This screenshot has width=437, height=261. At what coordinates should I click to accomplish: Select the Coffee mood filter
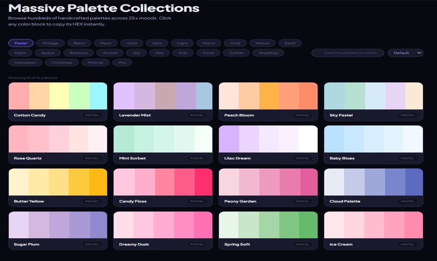(x=236, y=53)
